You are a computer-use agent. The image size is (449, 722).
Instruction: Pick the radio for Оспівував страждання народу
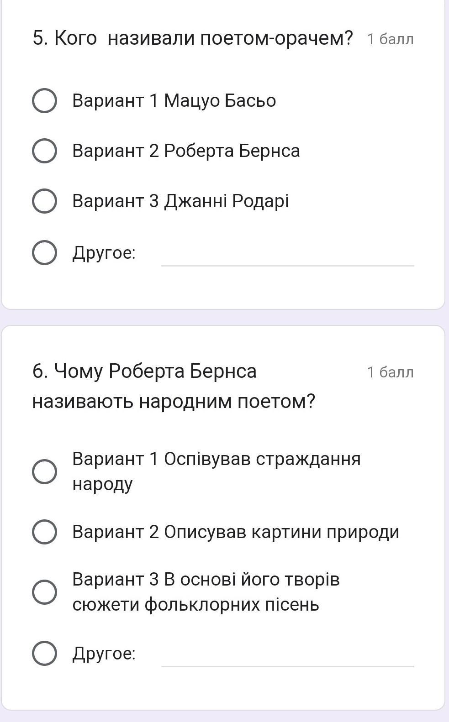[x=44, y=471]
